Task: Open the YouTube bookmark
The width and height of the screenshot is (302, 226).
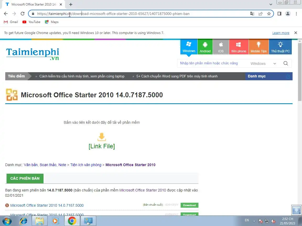Action: pyautogui.click(x=31, y=22)
